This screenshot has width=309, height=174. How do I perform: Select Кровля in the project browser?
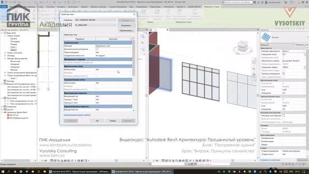click(14, 39)
